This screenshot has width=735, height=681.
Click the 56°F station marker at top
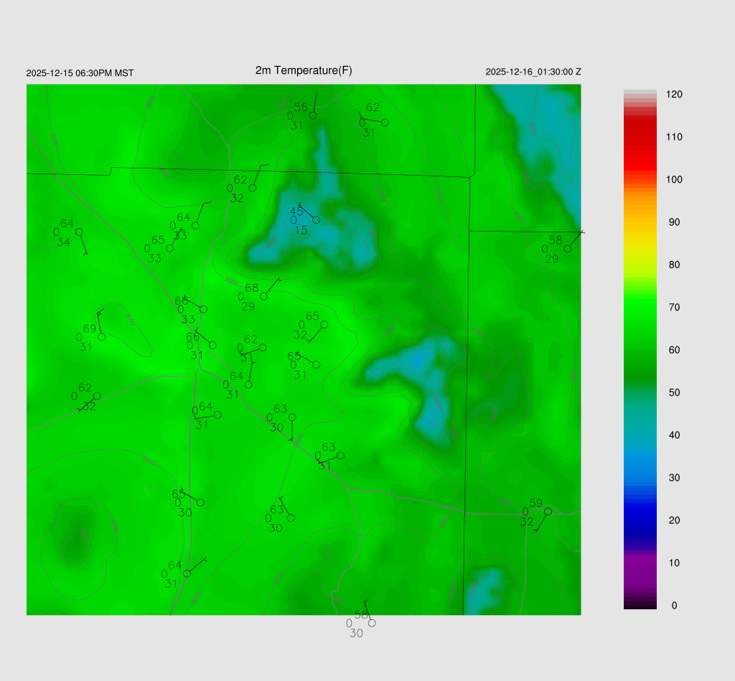click(313, 115)
